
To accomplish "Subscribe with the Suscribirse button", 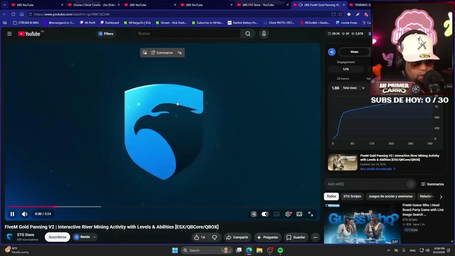I will [x=58, y=237].
